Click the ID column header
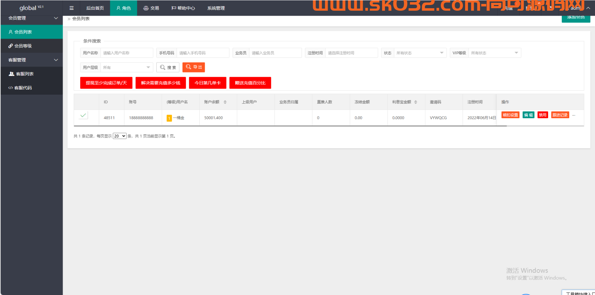The height and width of the screenshot is (295, 595). coord(106,102)
